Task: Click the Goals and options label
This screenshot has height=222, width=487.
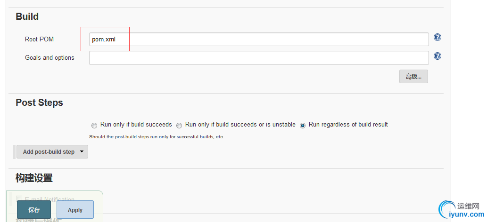Action: pos(50,58)
